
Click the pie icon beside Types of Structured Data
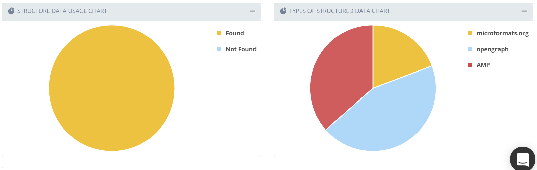tap(283, 11)
